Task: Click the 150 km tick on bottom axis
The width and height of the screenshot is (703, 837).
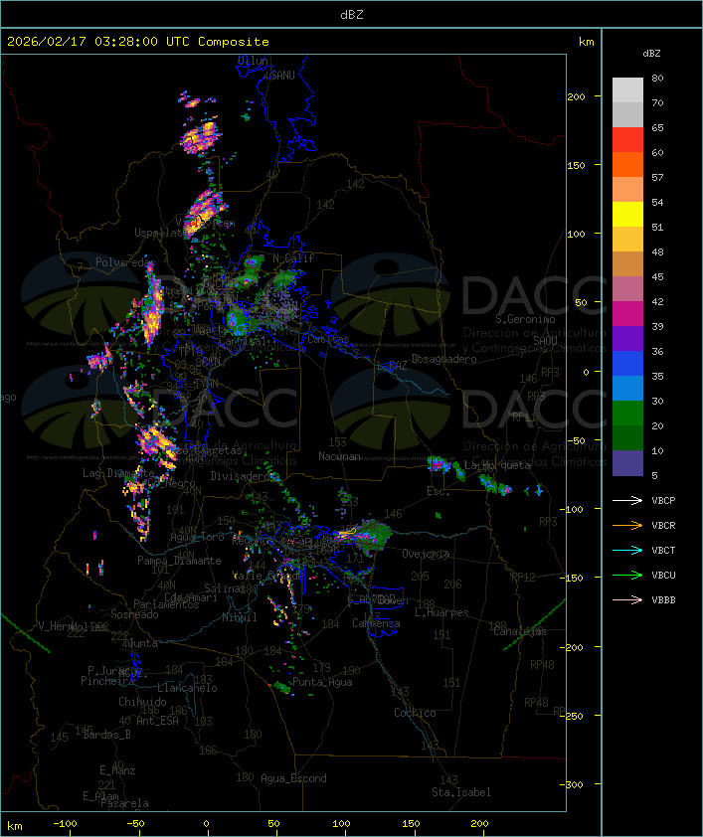Action: click(x=411, y=824)
